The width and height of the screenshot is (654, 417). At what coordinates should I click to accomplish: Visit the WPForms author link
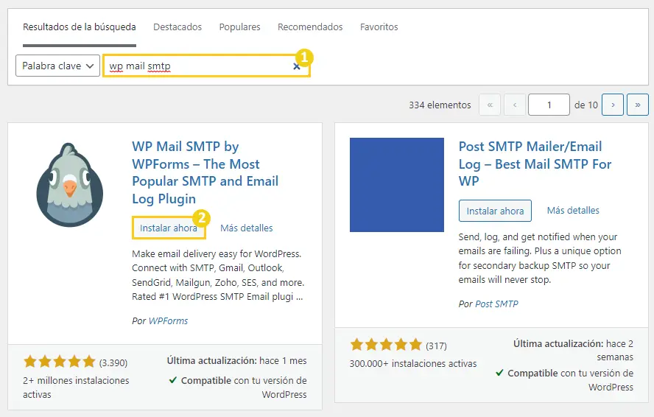coord(168,321)
